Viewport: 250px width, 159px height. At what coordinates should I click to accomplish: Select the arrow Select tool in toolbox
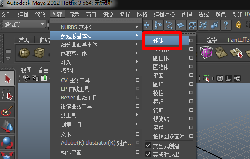click(x=7, y=78)
